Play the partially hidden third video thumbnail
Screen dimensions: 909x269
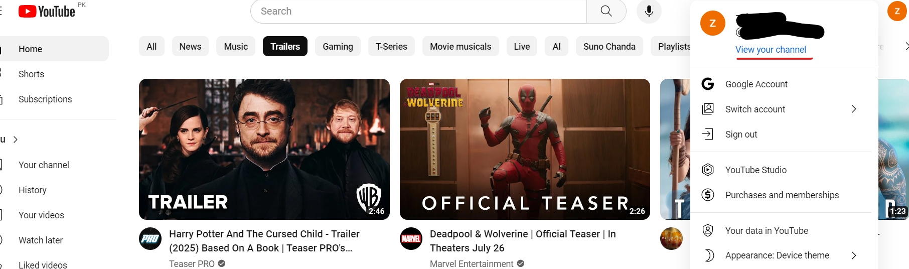click(675, 149)
